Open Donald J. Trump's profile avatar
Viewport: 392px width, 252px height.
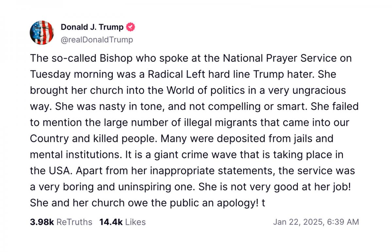[41, 33]
